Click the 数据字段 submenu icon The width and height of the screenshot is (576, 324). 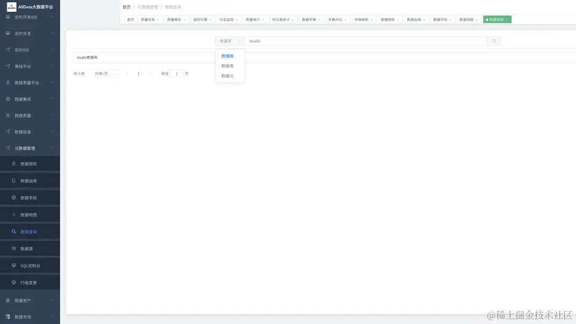coord(13,198)
